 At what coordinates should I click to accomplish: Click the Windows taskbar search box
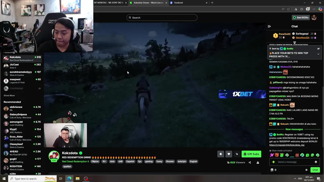pyautogui.click(x=32, y=179)
